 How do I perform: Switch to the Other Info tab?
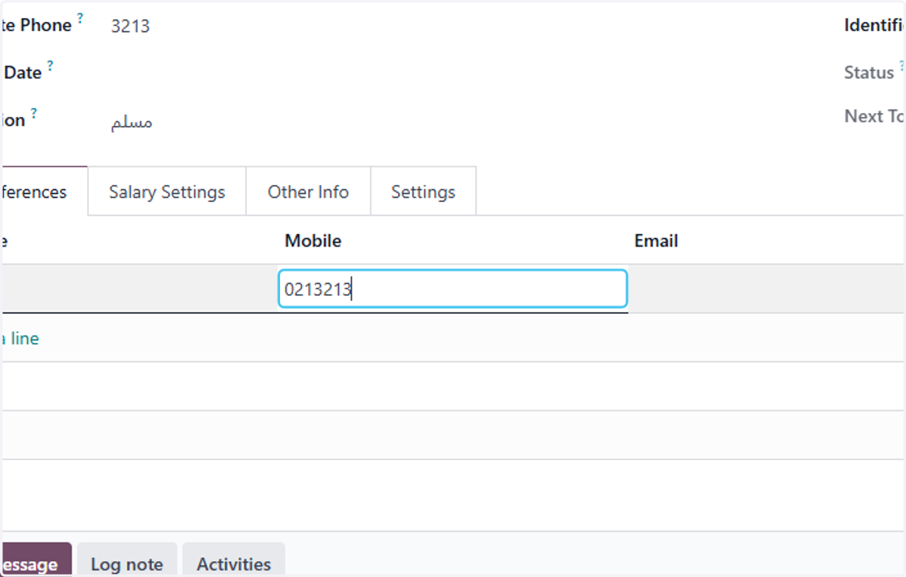coord(308,192)
